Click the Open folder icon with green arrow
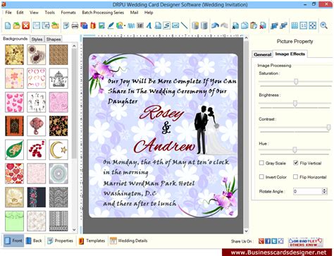This screenshot has height=256, width=334. [17, 25]
